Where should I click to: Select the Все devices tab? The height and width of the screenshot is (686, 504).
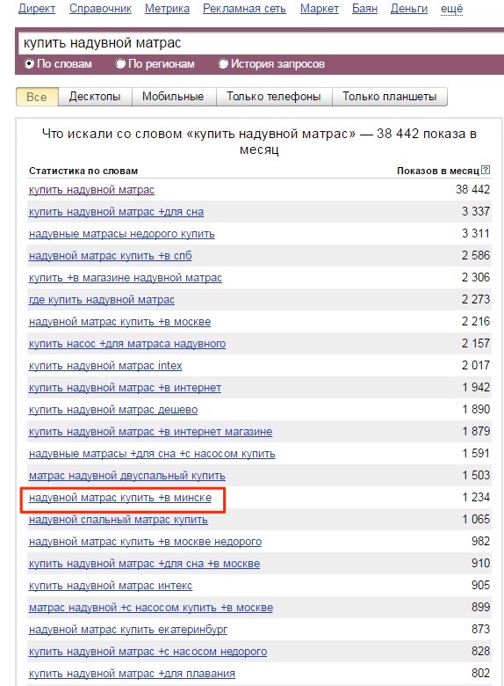[37, 97]
